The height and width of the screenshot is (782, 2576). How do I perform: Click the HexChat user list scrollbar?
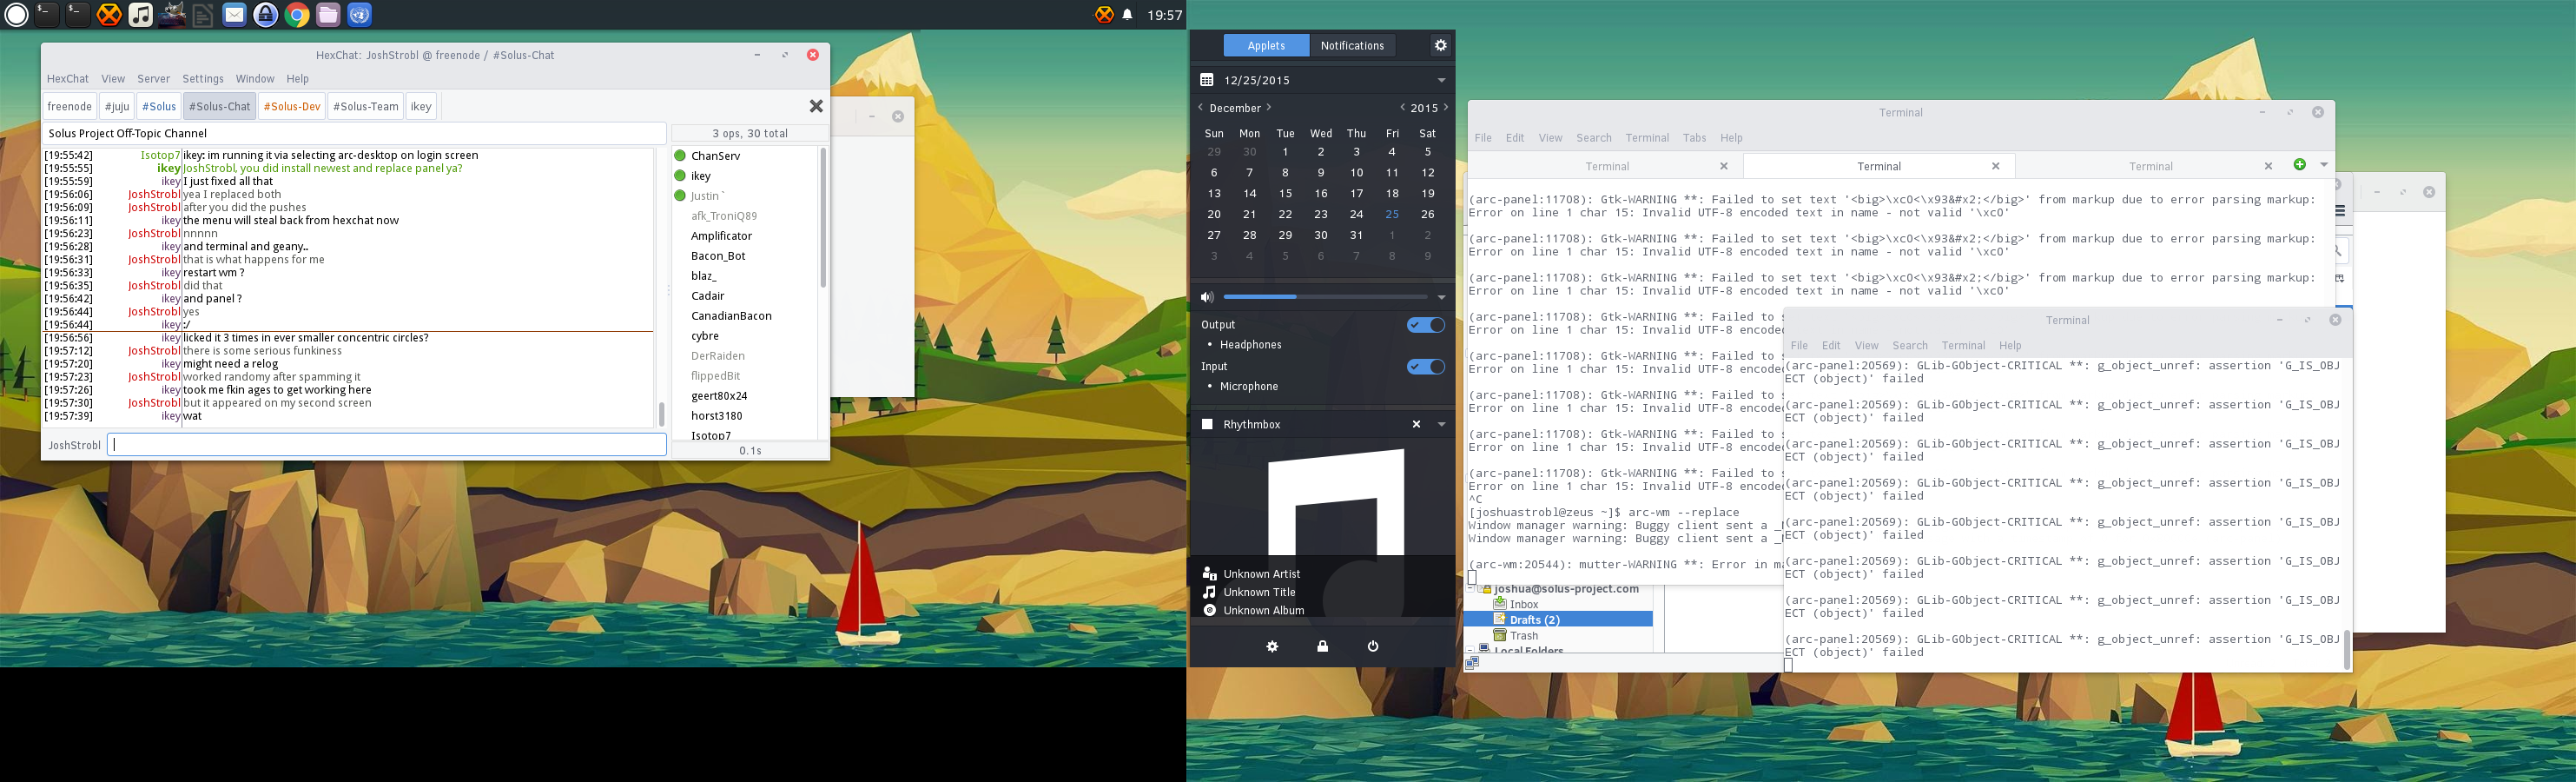pyautogui.click(x=823, y=217)
